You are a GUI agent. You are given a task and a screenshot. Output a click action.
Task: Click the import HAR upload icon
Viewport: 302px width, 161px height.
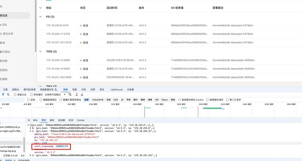(77, 94)
